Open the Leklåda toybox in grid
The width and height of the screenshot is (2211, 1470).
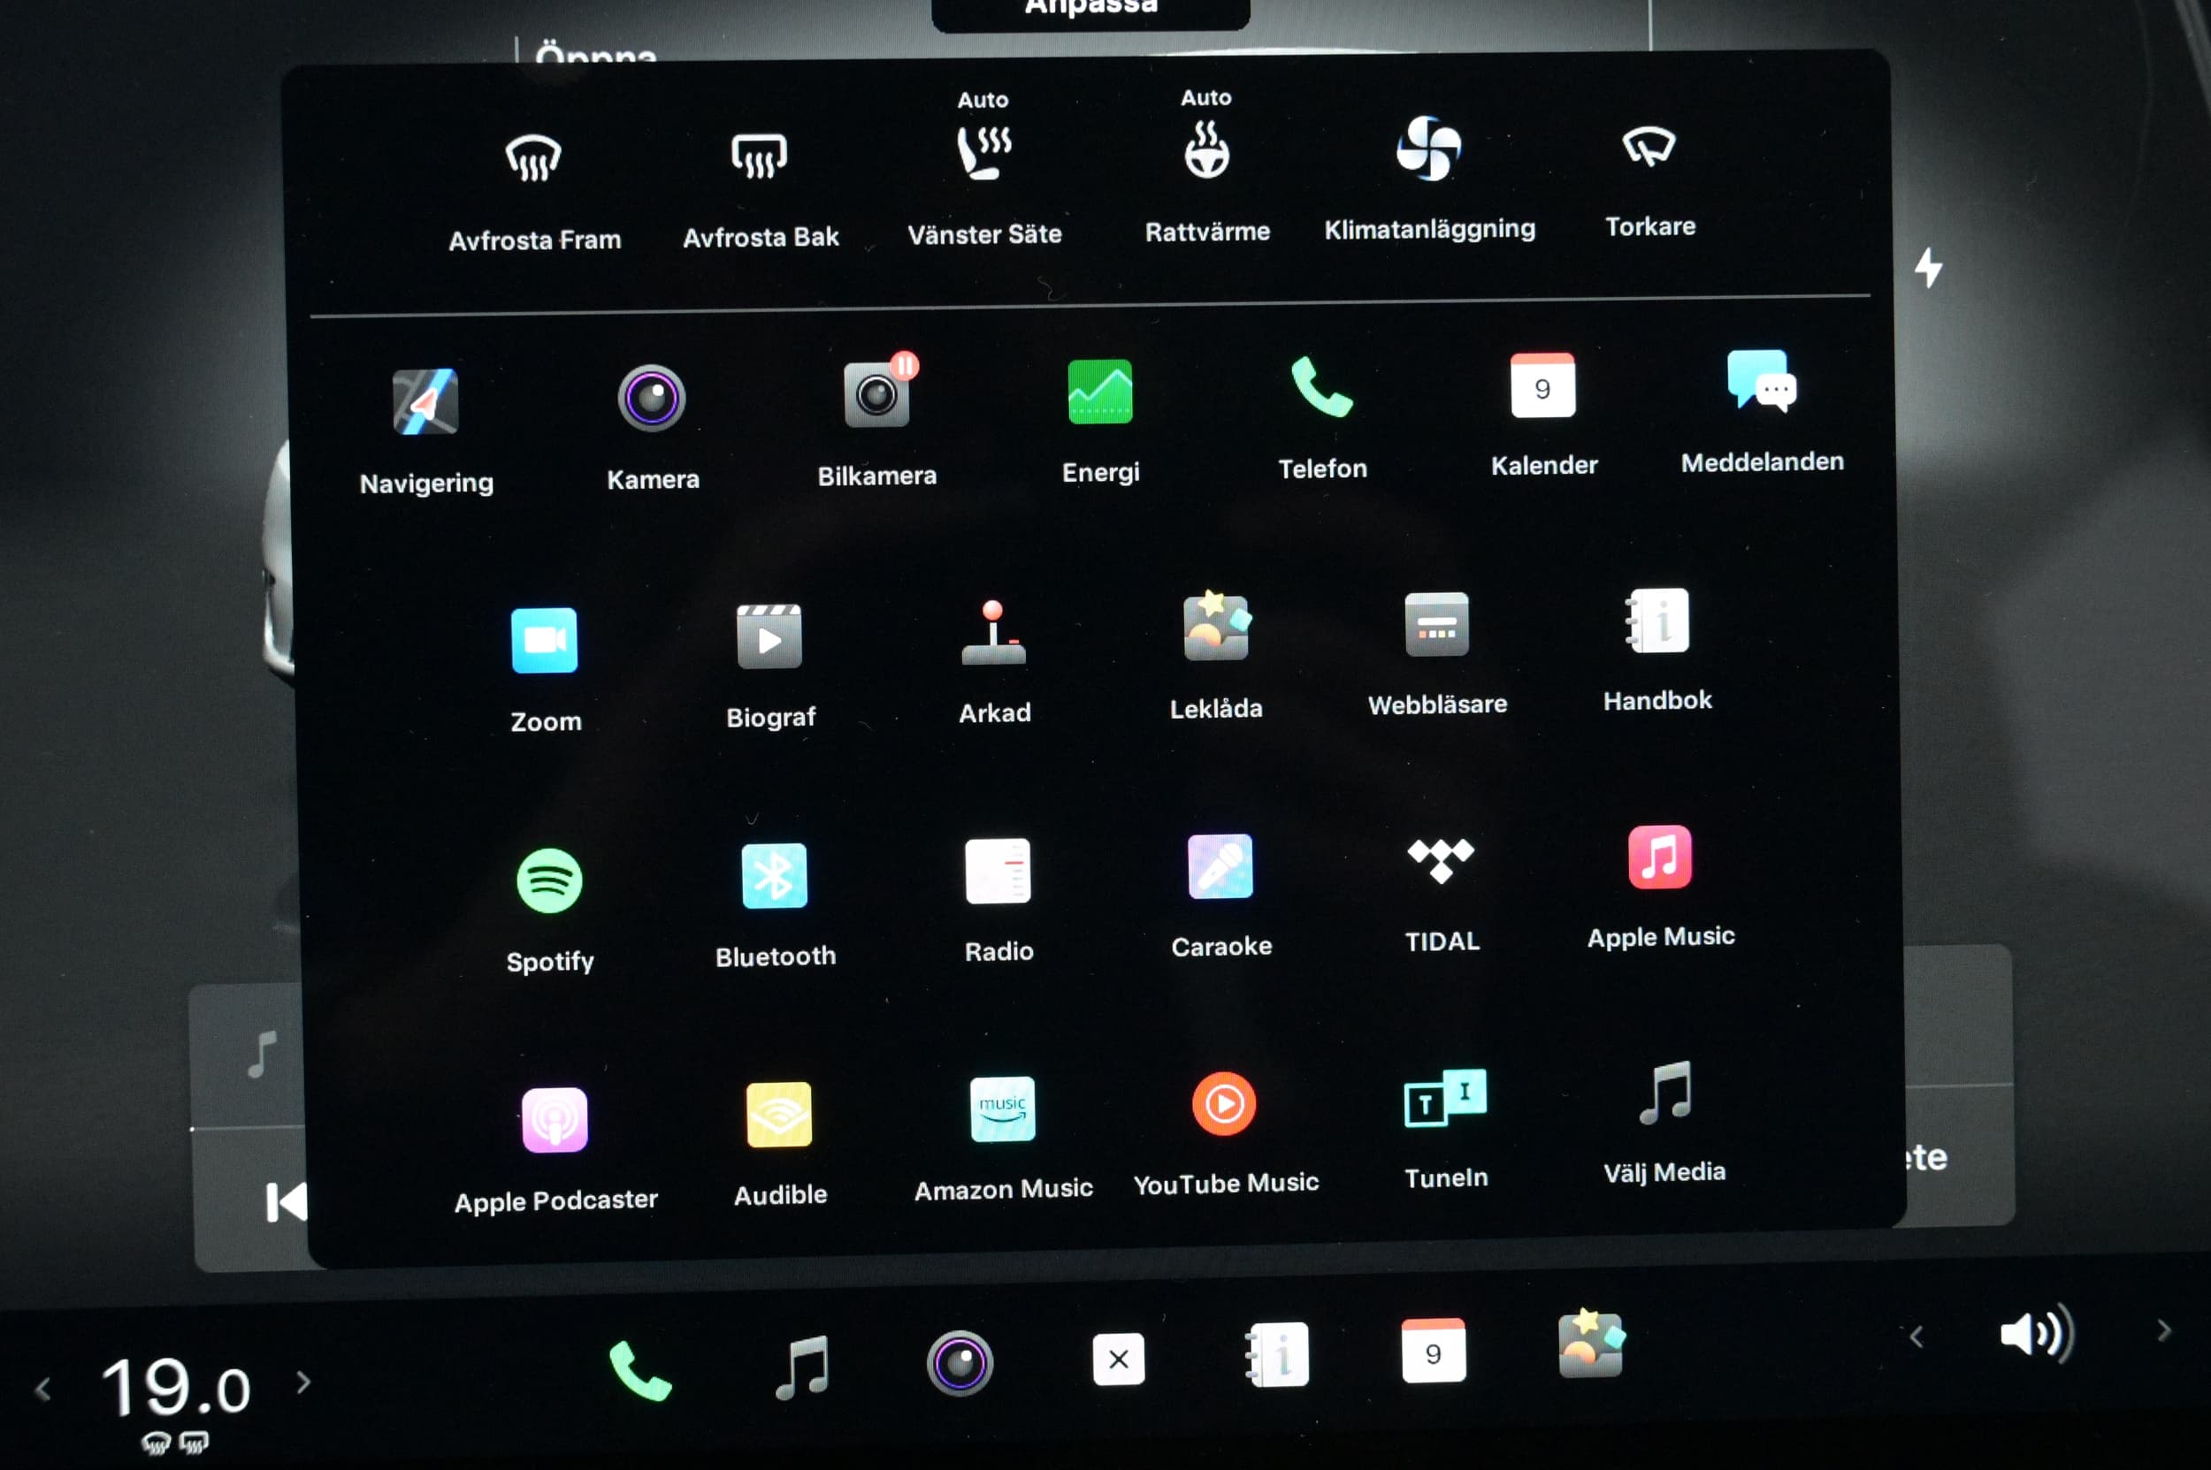pyautogui.click(x=1216, y=626)
